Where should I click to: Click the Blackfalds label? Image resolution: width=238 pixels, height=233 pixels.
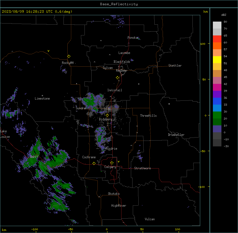coord(122,62)
